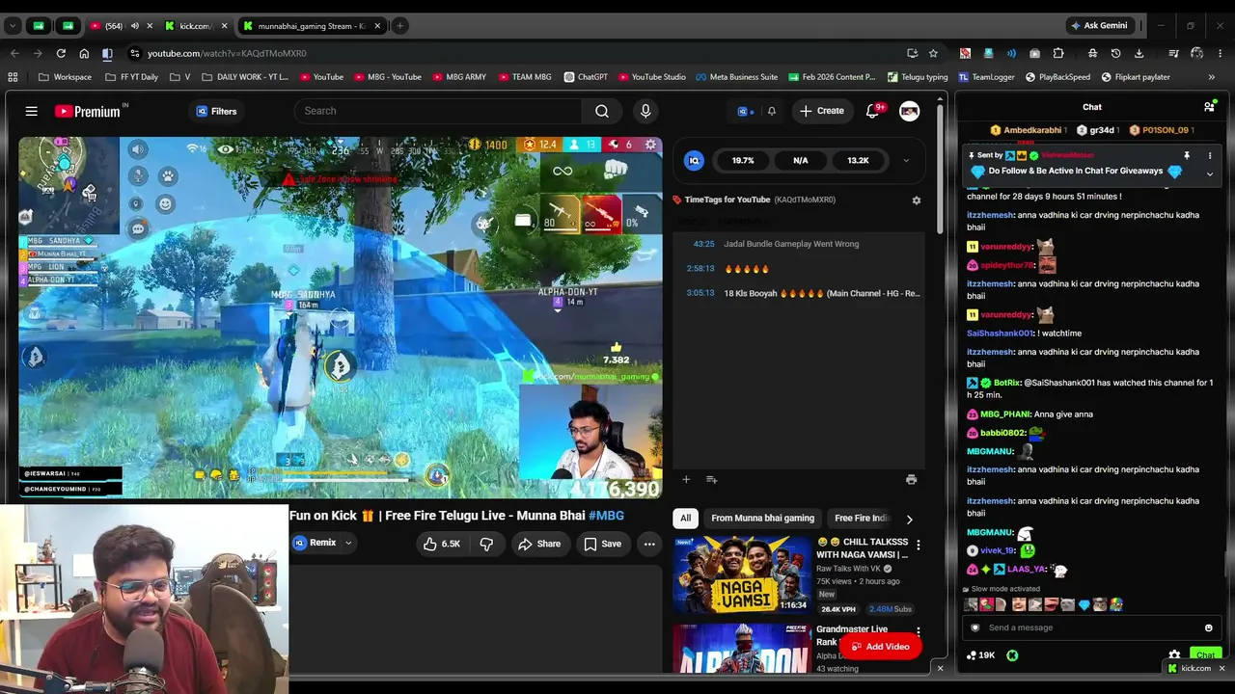Viewport: 1235px width, 694px height.
Task: Show more category chips with right arrow
Action: point(909,519)
